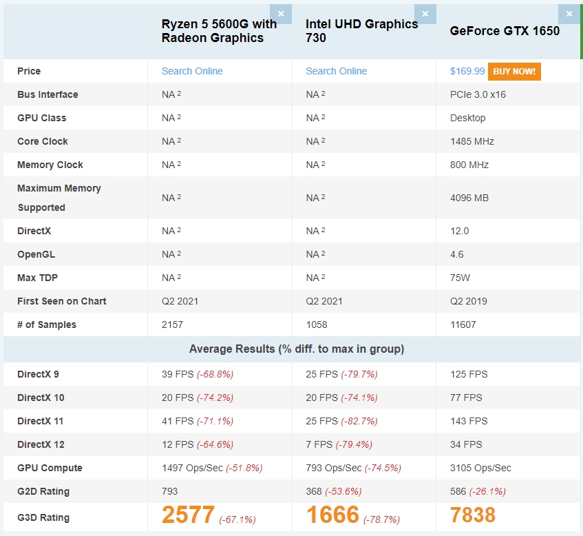The image size is (583, 536).
Task: Click the 75W Max TDP value
Action: pyautogui.click(x=460, y=278)
